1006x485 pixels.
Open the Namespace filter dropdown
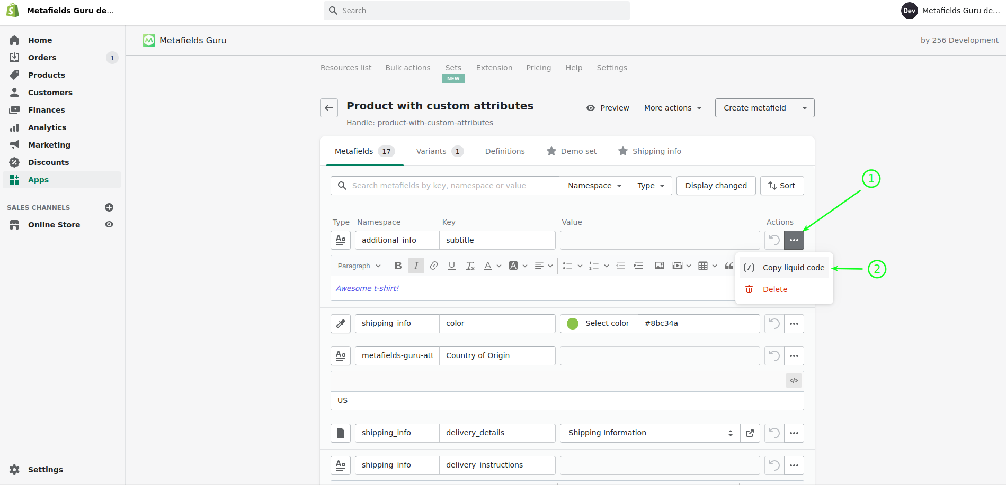pos(594,186)
